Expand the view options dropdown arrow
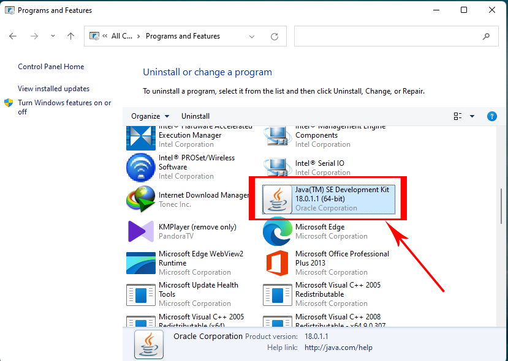 click(x=472, y=116)
